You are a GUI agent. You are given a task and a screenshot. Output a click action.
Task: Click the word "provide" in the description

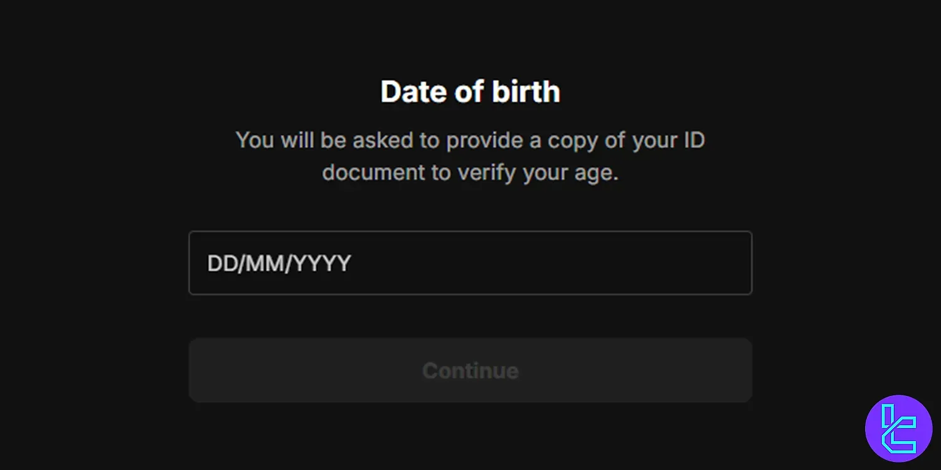(483, 140)
